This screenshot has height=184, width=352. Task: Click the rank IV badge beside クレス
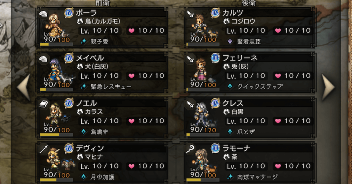pyautogui.click(x=215, y=103)
